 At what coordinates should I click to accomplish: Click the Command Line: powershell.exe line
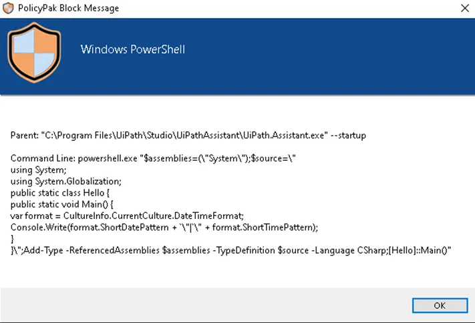pos(153,158)
